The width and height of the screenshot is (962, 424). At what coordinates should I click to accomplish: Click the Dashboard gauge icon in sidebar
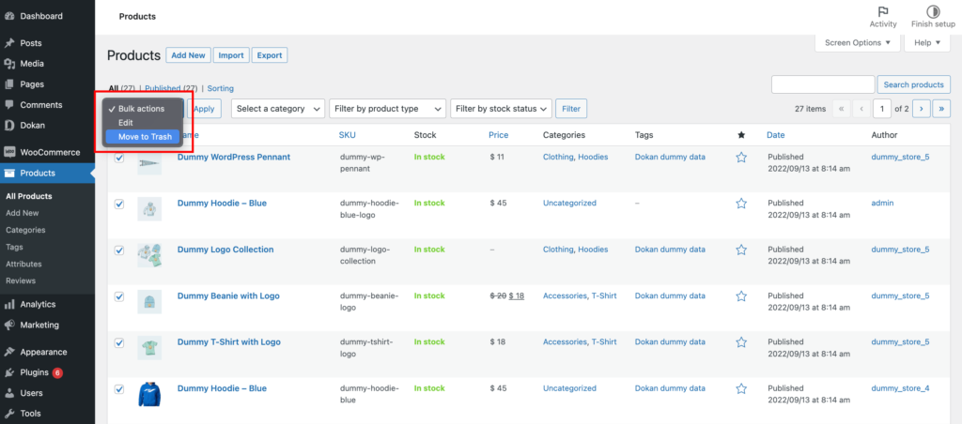click(x=9, y=17)
